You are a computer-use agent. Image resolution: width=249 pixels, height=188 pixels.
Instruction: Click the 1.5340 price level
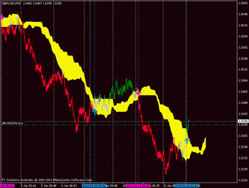tap(243, 147)
